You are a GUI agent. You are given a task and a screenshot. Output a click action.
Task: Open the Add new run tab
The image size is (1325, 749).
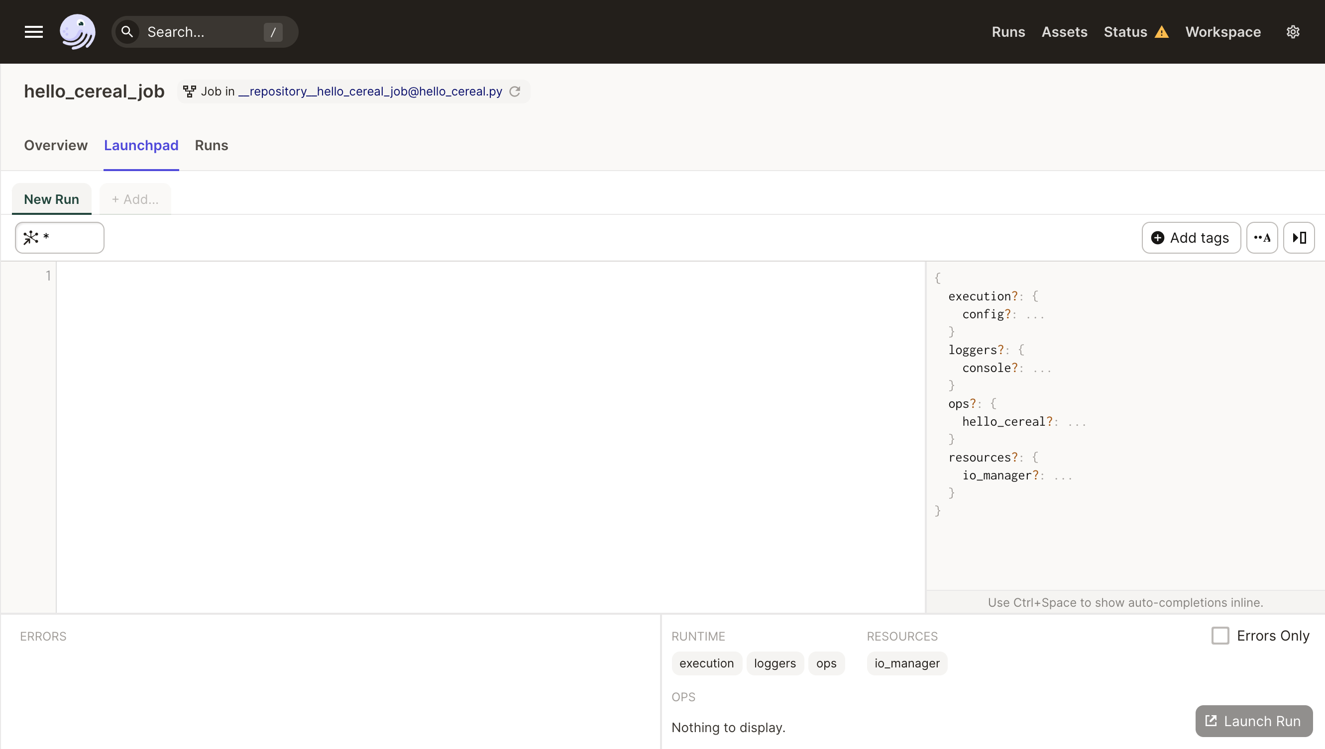coord(135,199)
